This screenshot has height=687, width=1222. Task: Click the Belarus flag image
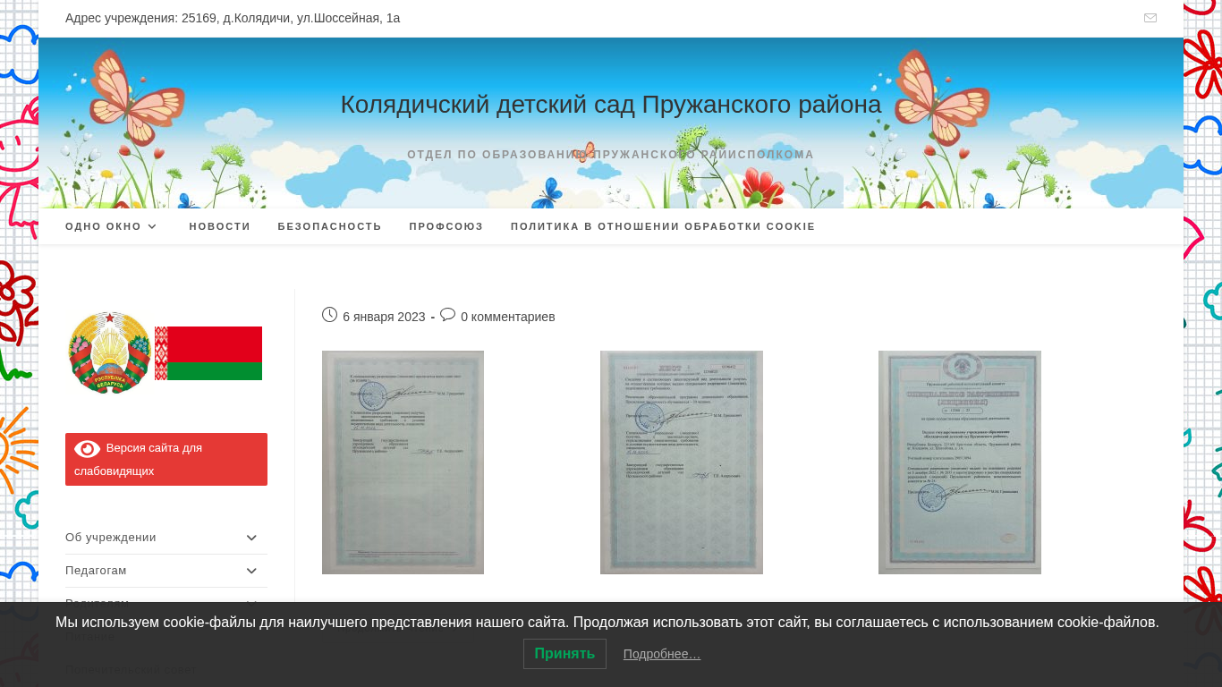208,353
